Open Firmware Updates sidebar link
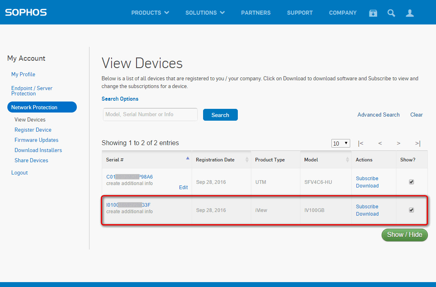Viewport: 436px width, 287px height. 36,140
